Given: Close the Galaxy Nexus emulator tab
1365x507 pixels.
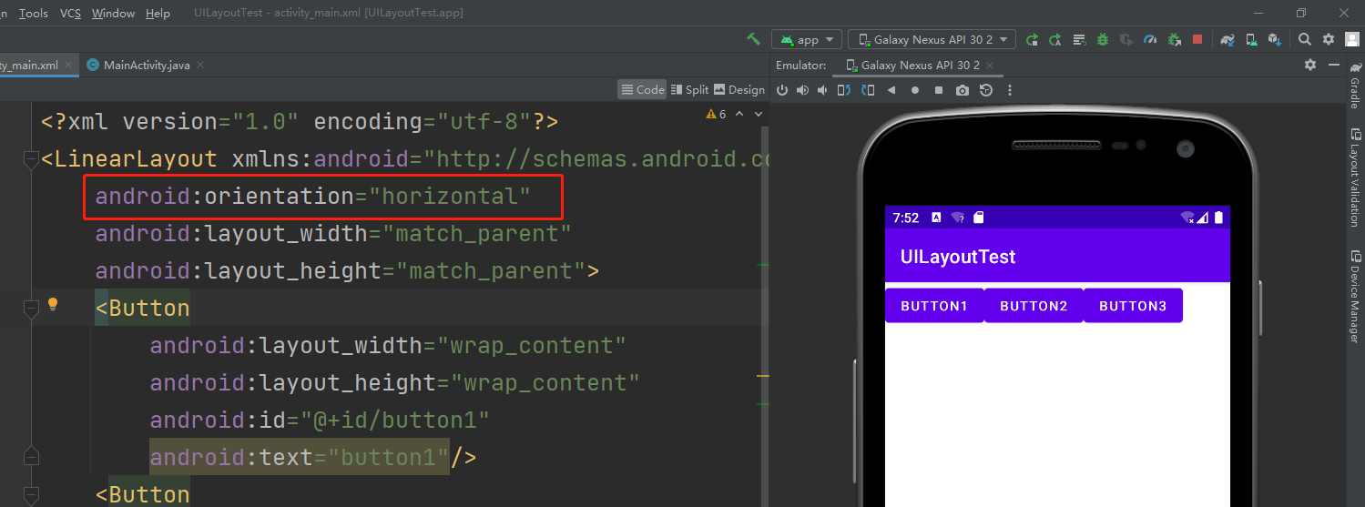Looking at the screenshot, I should [992, 66].
